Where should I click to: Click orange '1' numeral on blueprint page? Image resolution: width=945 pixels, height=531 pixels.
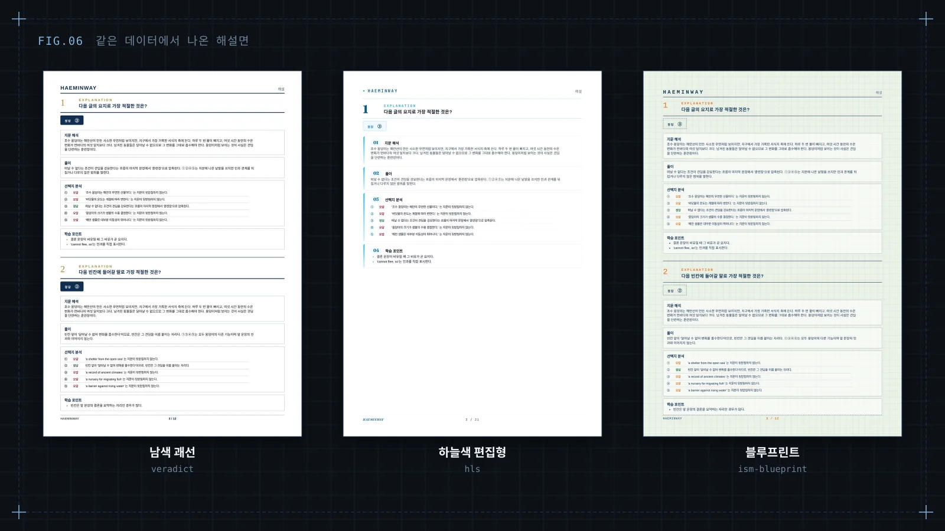(665, 106)
